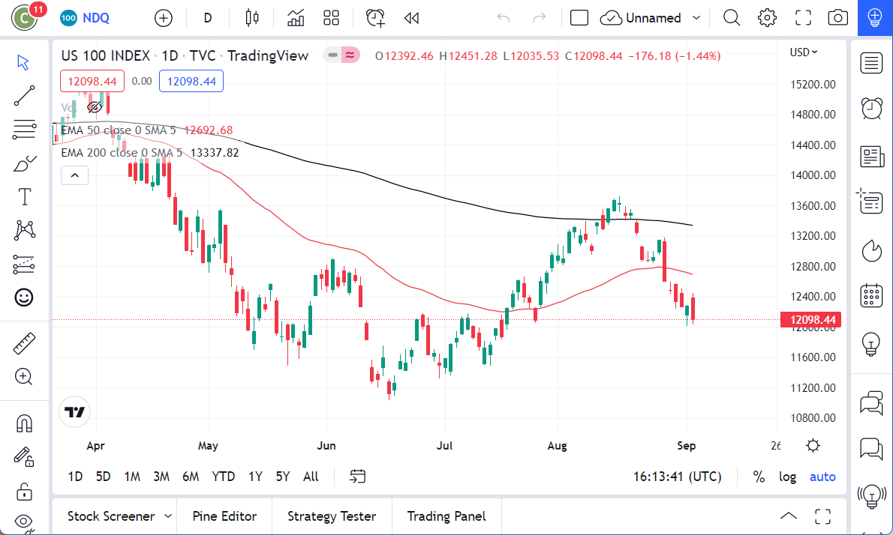Open the Hot Lists panel
Viewport: 893px width, 535px height.
[x=870, y=251]
